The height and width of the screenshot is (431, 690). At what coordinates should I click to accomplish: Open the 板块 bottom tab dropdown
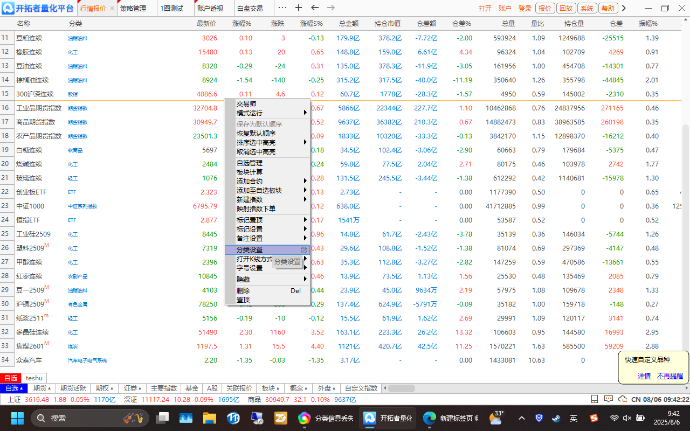click(x=271, y=388)
